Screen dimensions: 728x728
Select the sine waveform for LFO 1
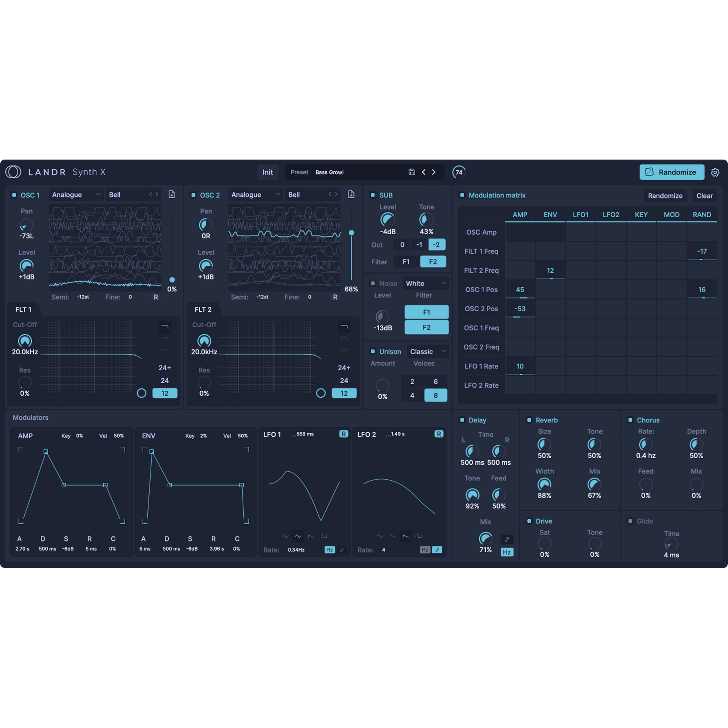(x=285, y=536)
